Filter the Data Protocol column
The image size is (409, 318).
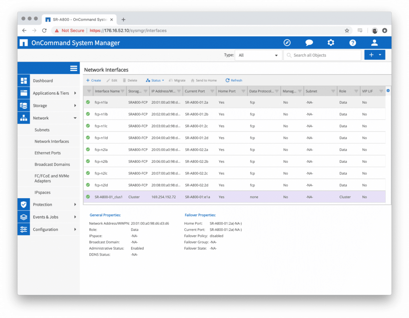pos(277,91)
